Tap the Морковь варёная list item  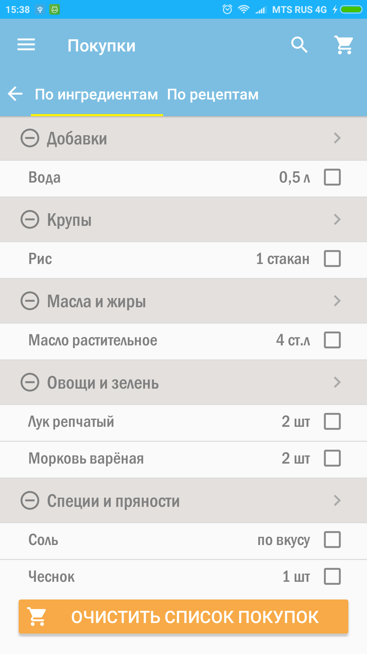(x=86, y=458)
